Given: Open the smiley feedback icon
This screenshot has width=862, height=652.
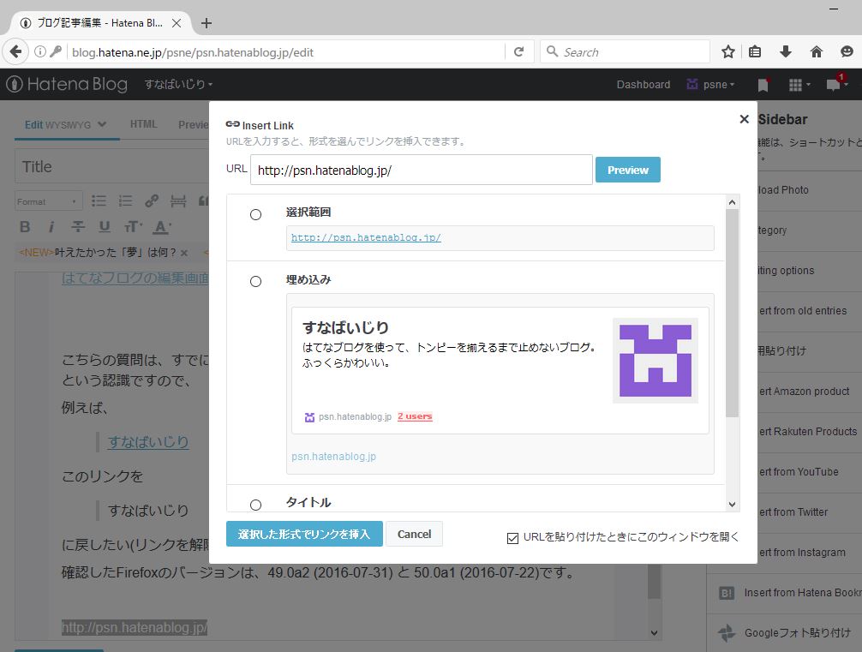Looking at the screenshot, I should (x=847, y=51).
